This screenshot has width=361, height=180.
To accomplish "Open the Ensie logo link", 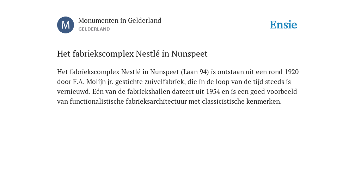I will (x=283, y=25).
